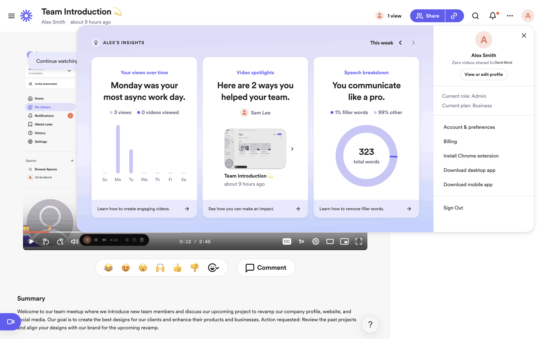This screenshot has height=339, width=543.
Task: Skip forward five seconds
Action: pos(60,242)
